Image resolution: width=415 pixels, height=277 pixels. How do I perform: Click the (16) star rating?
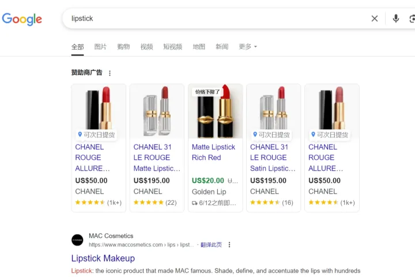271,203
